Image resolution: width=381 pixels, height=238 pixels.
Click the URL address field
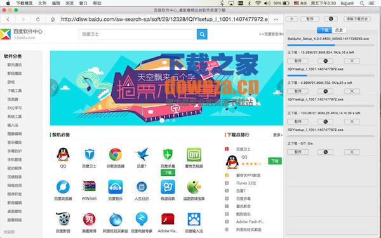tap(164, 19)
